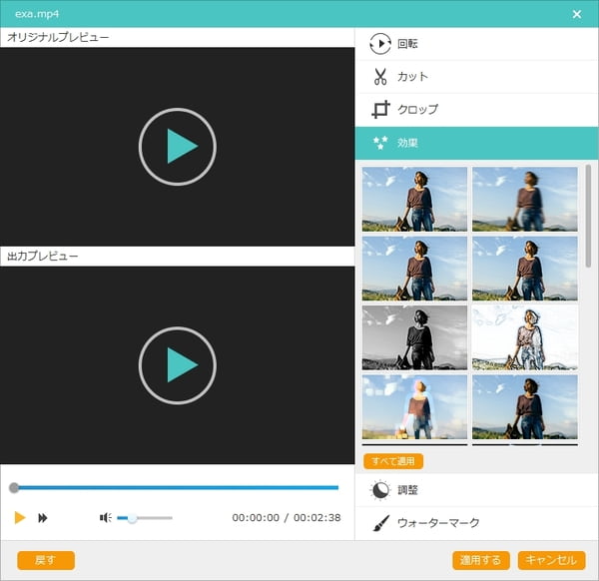
Task: Click the キャンセル cancel button
Action: (x=551, y=560)
